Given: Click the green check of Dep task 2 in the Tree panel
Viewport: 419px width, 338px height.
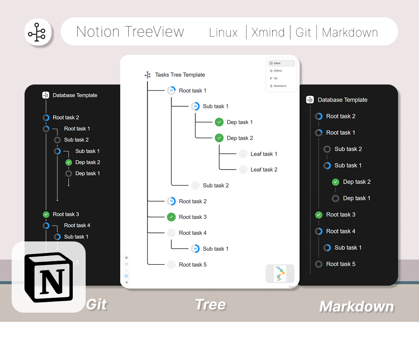Looking at the screenshot, I should [x=219, y=138].
